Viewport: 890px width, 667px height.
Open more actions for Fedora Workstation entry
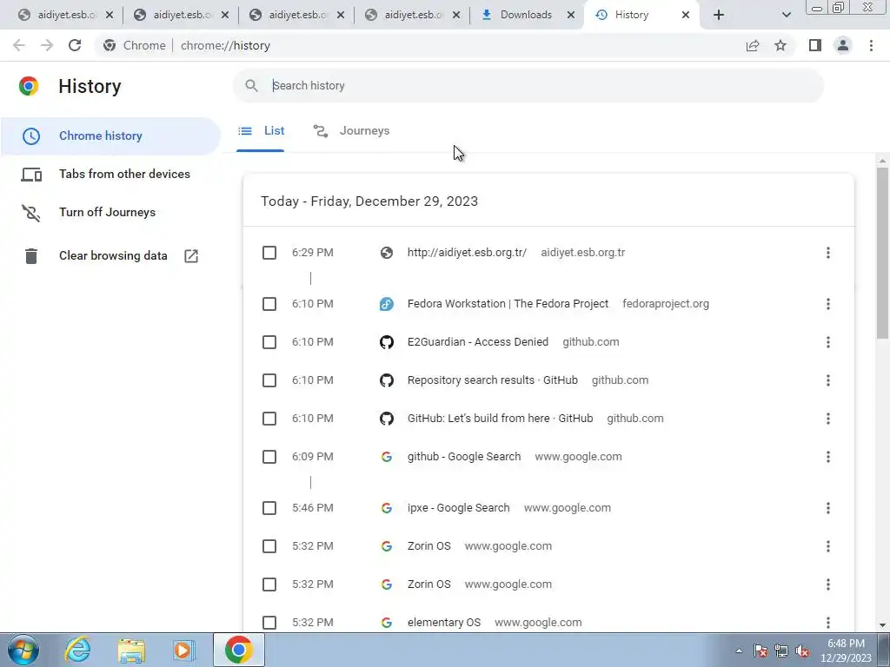pyautogui.click(x=828, y=304)
